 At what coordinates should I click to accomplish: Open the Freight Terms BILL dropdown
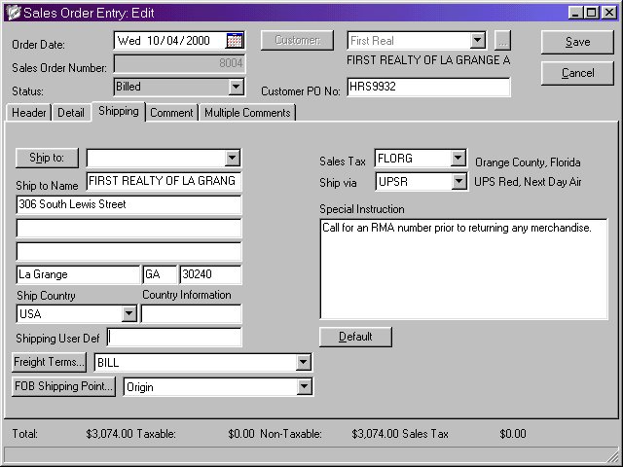[x=304, y=363]
